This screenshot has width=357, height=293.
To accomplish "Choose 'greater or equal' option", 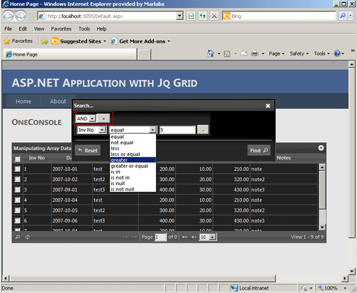I will tap(133, 166).
